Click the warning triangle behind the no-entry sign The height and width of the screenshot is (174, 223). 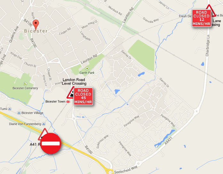click(x=43, y=134)
